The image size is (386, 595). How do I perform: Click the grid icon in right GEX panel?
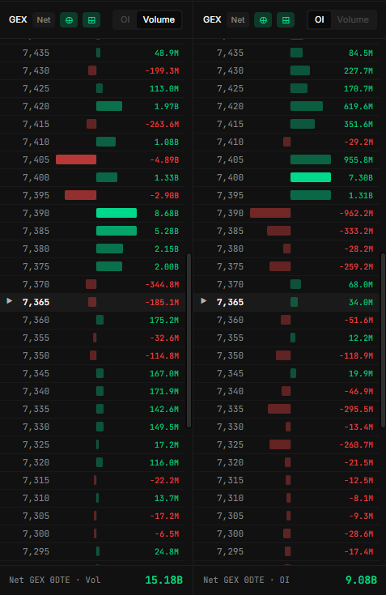[286, 20]
